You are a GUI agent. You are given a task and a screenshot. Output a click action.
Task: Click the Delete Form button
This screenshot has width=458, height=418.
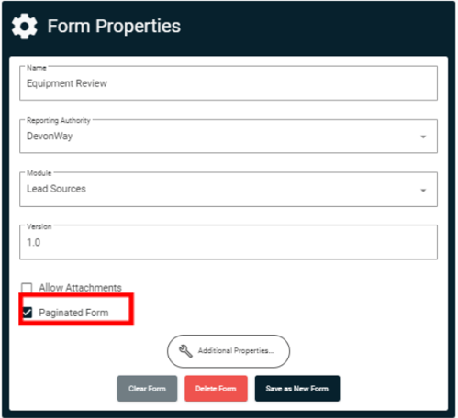coord(216,389)
